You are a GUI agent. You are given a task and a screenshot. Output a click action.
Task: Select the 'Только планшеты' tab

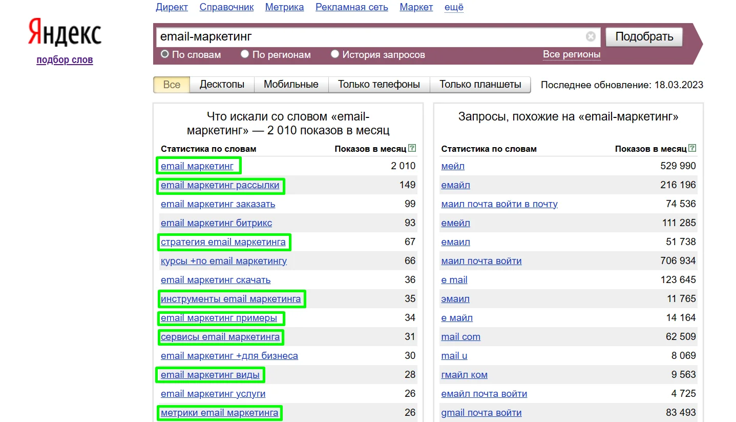point(480,85)
